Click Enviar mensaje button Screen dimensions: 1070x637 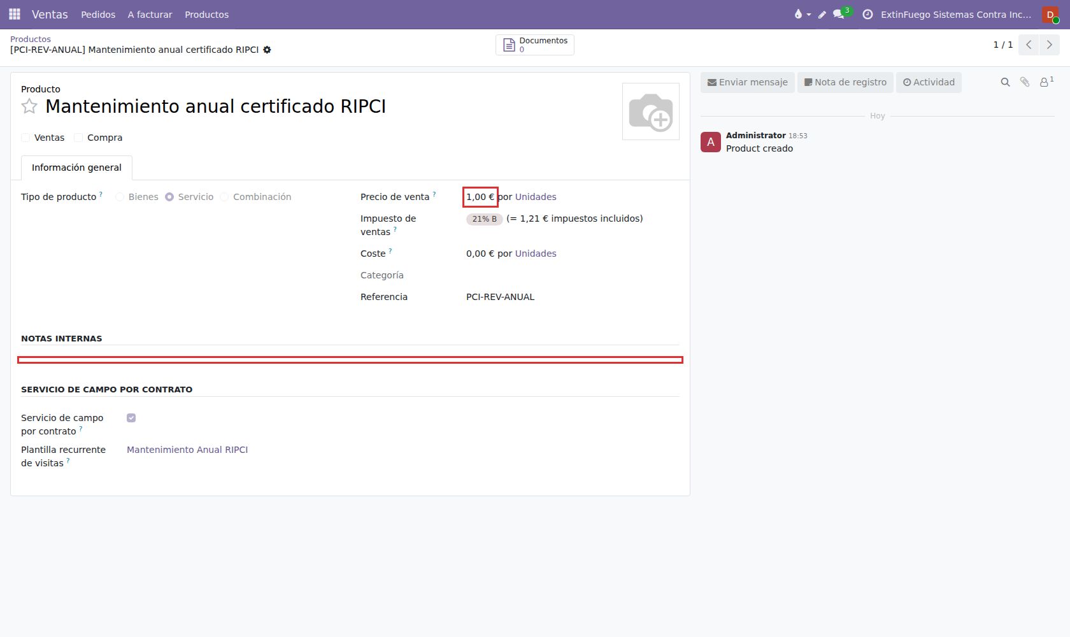pyautogui.click(x=748, y=82)
